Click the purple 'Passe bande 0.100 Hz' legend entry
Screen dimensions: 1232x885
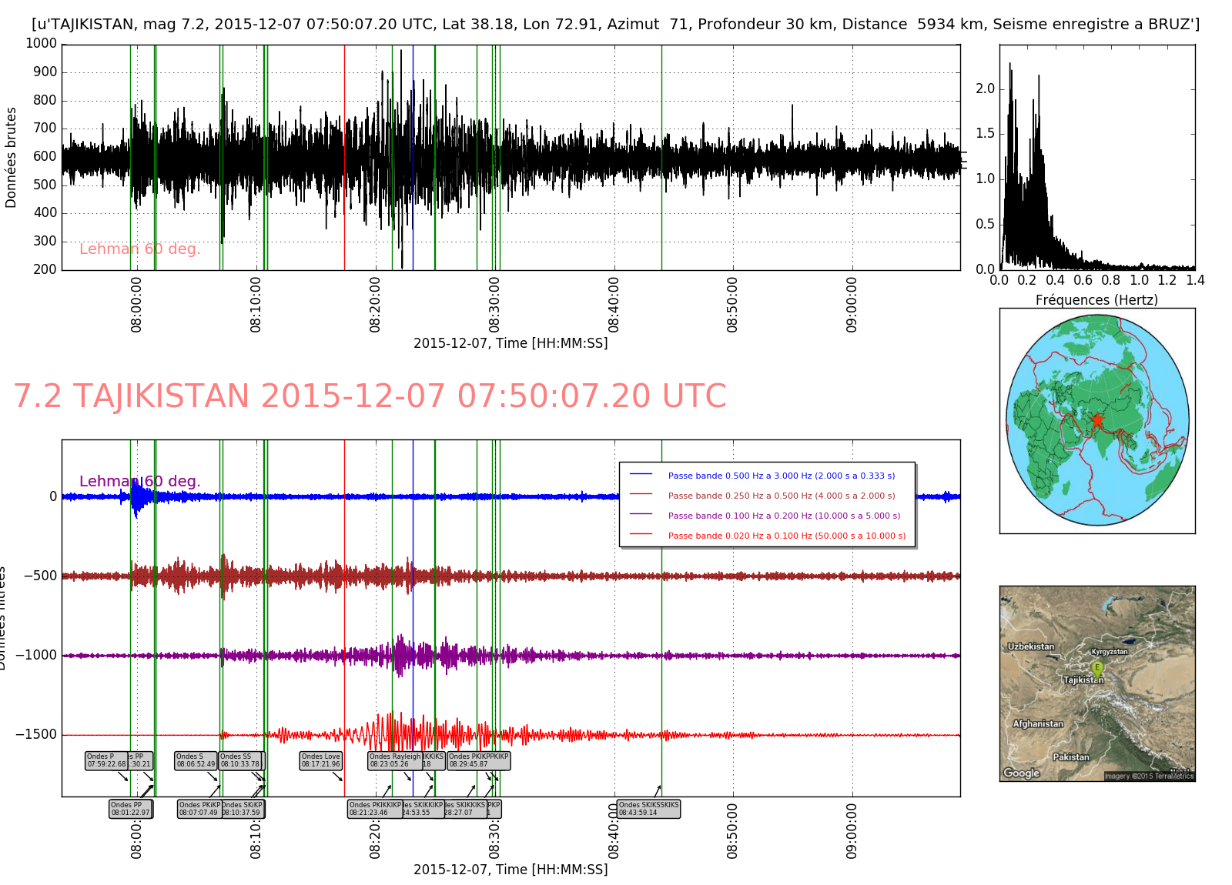pos(784,516)
